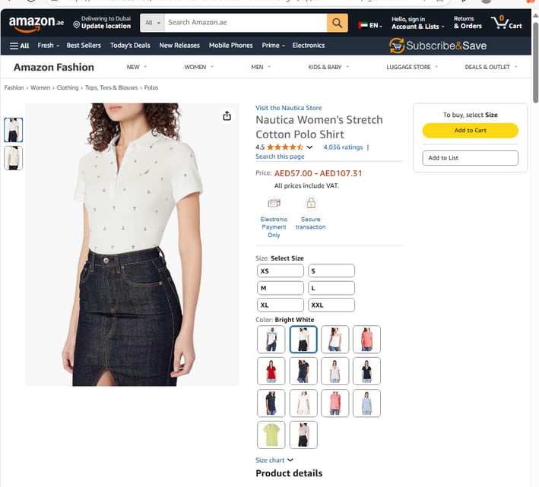Open the WOMEN fashion menu
Screen dimensions: 539x487
click(x=198, y=68)
